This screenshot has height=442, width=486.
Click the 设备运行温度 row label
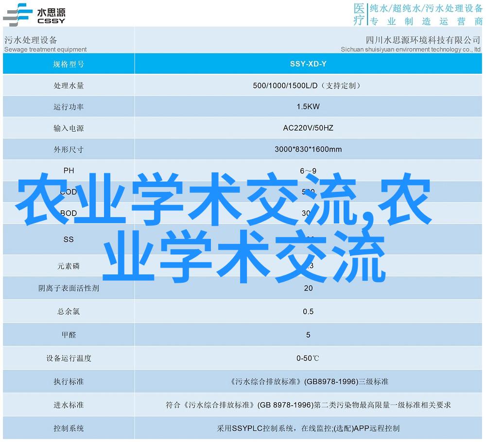[x=69, y=358]
